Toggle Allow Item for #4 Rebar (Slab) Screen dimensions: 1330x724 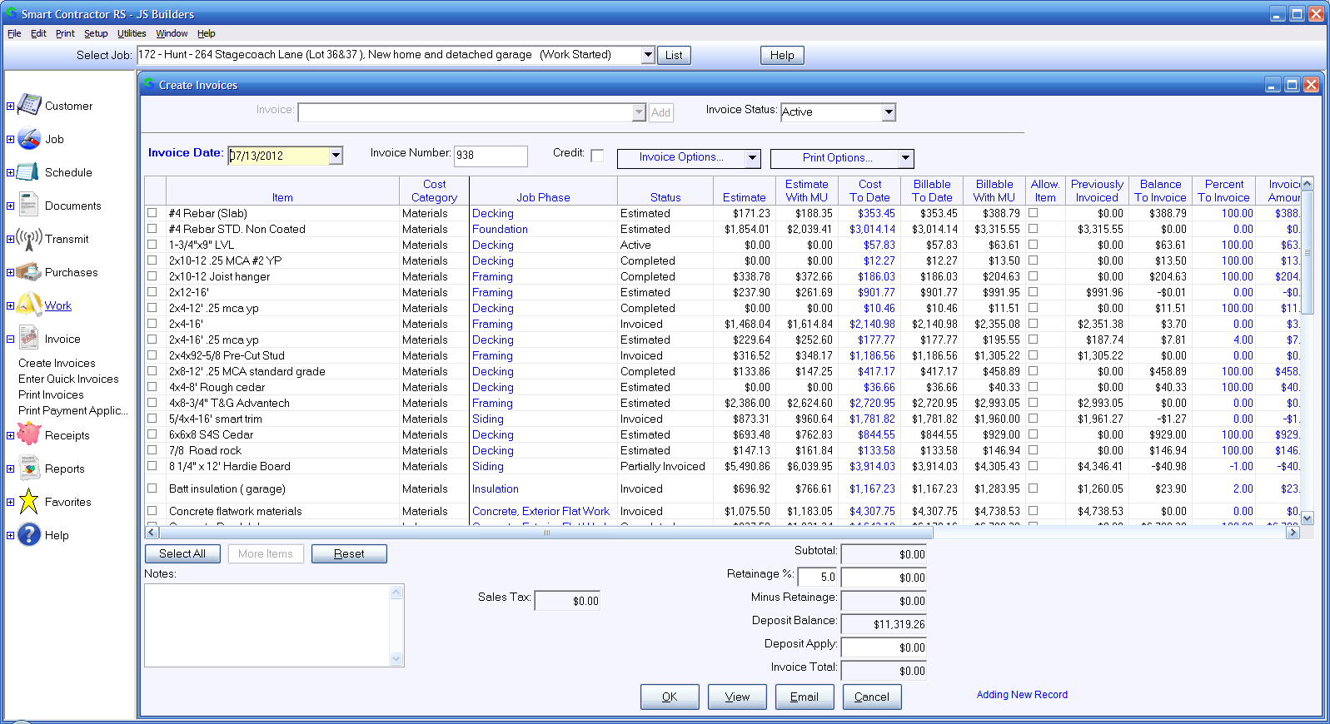coord(1033,213)
